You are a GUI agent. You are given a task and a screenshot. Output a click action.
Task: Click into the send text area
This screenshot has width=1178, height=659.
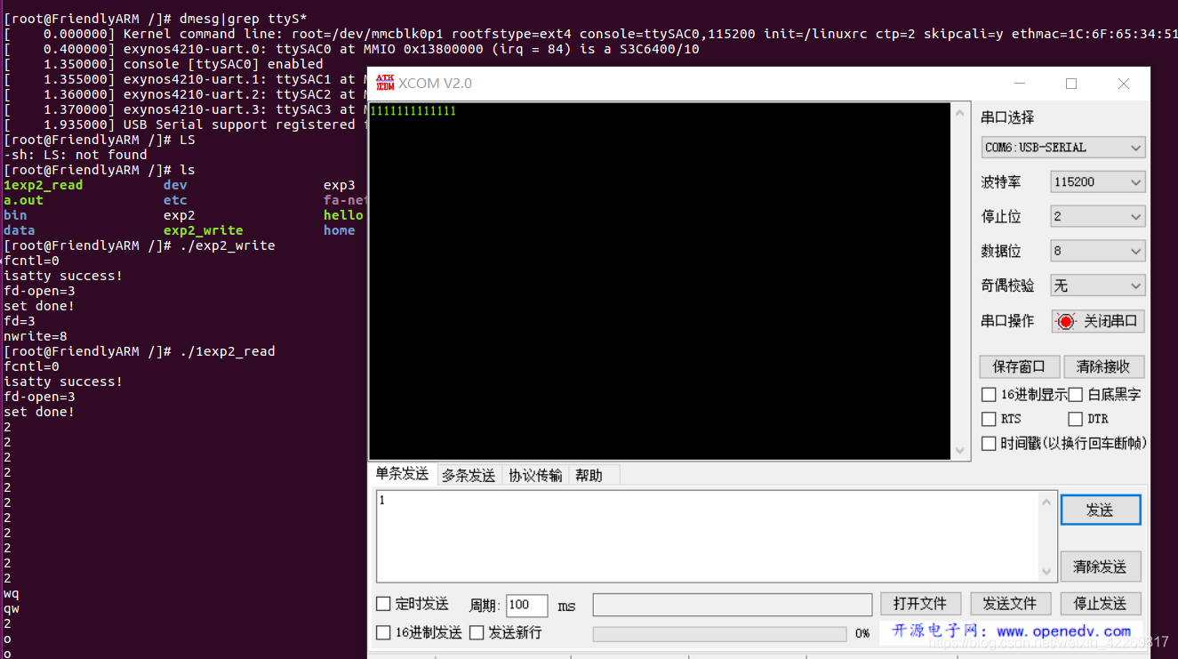click(708, 536)
